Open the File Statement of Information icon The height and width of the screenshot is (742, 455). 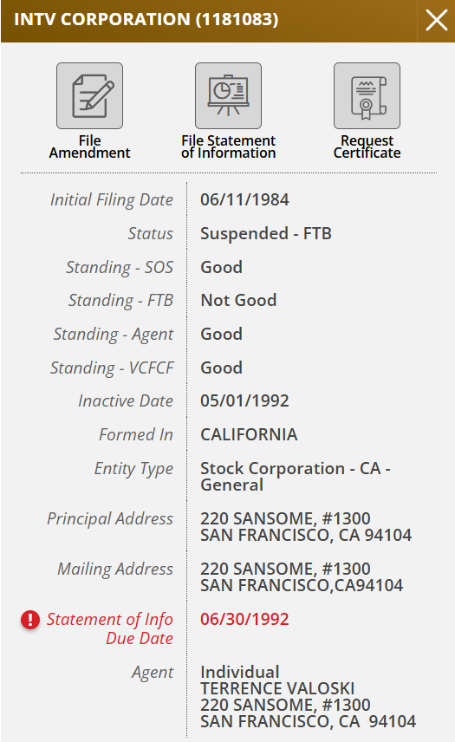(x=229, y=95)
